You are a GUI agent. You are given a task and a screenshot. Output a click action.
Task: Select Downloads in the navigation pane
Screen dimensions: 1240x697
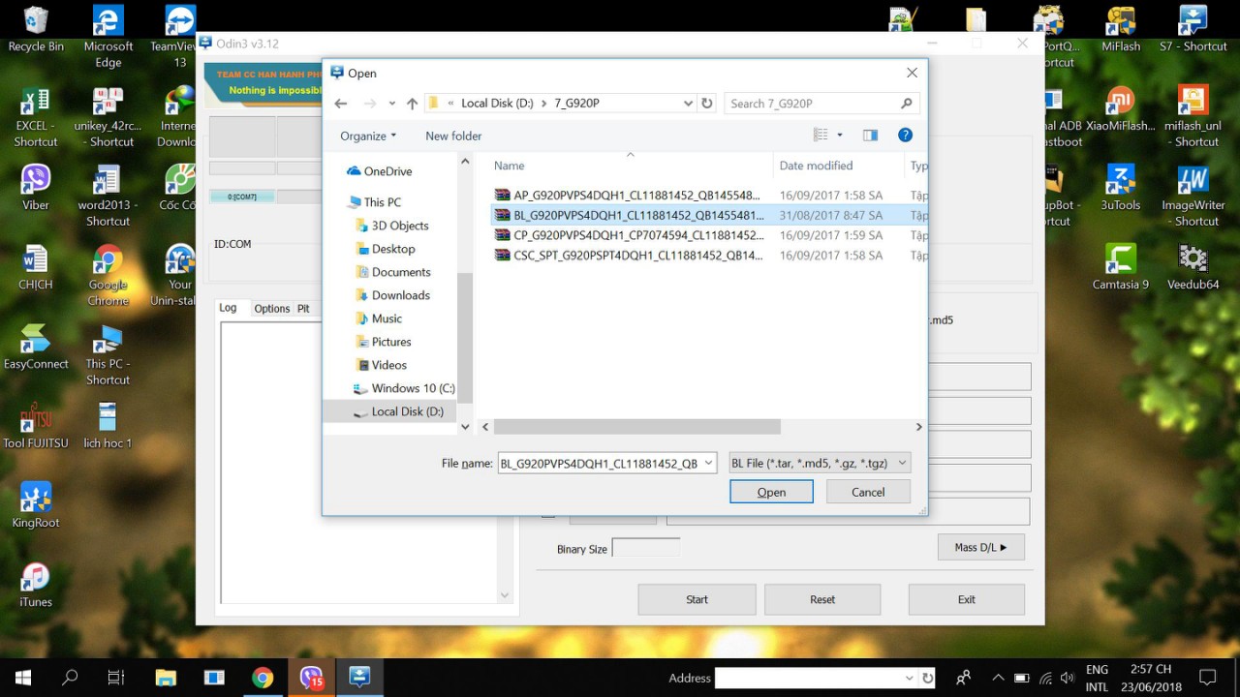point(400,295)
